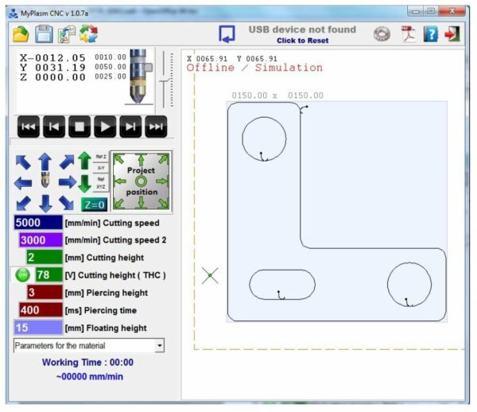Skip to the end with the fast-forward button
The width and height of the screenshot is (477, 412).
[x=156, y=126]
